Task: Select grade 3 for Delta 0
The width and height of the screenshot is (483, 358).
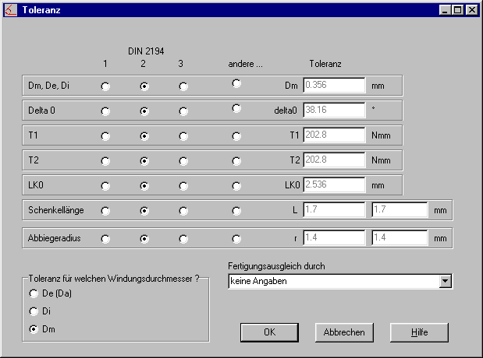Action: click(x=183, y=111)
